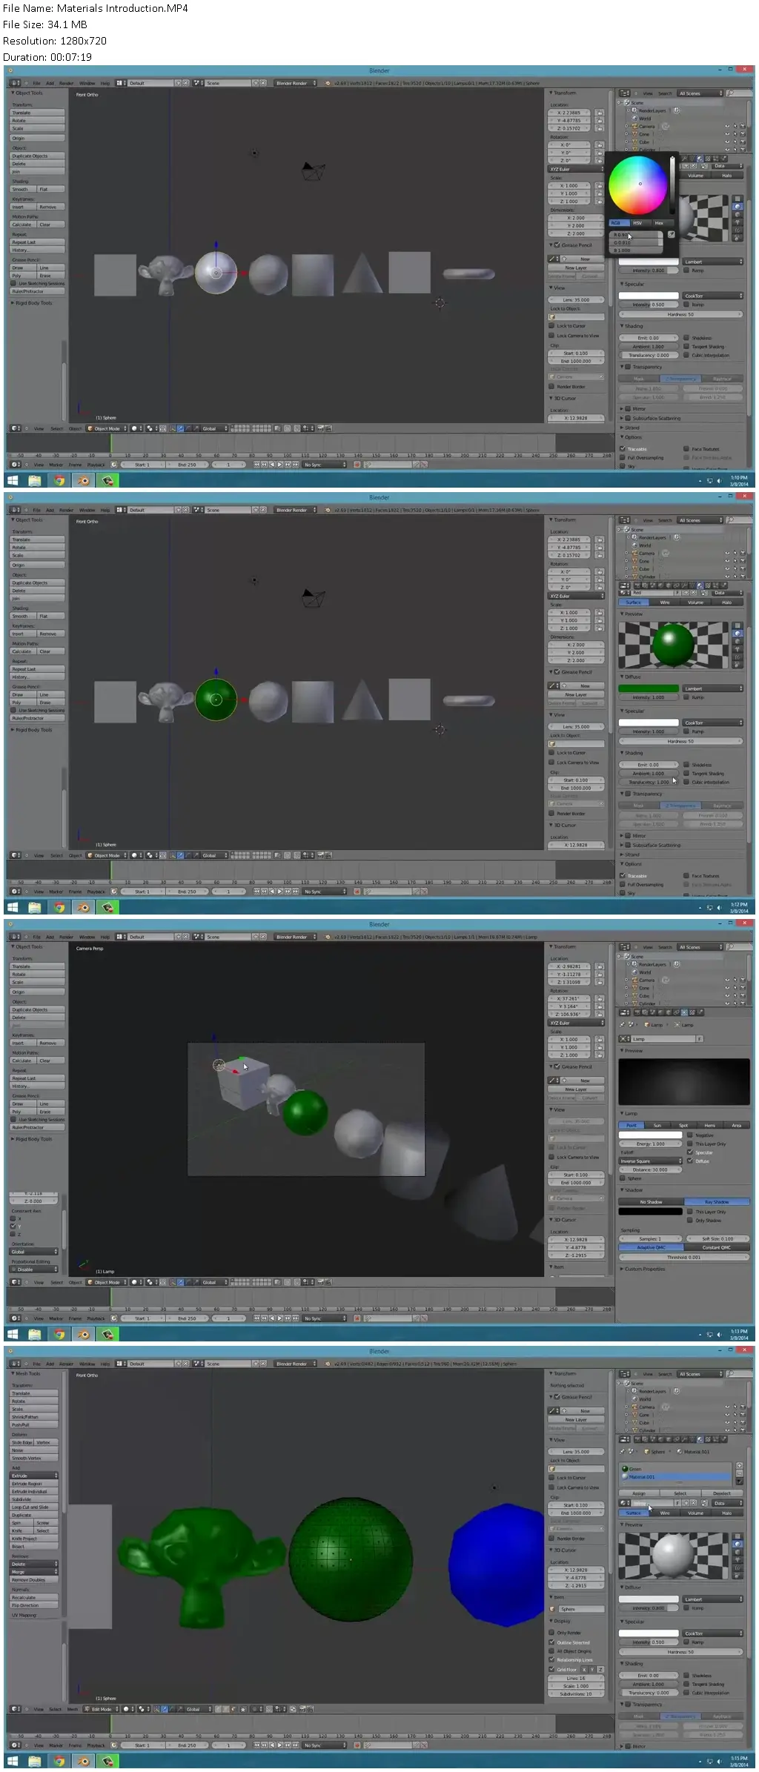Open the 3D viewport editor-type icon in first screenshot

click(16, 428)
